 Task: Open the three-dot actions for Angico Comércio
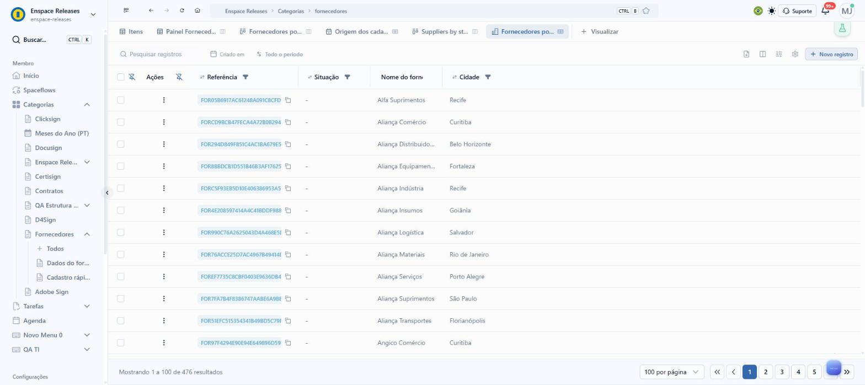pos(164,343)
